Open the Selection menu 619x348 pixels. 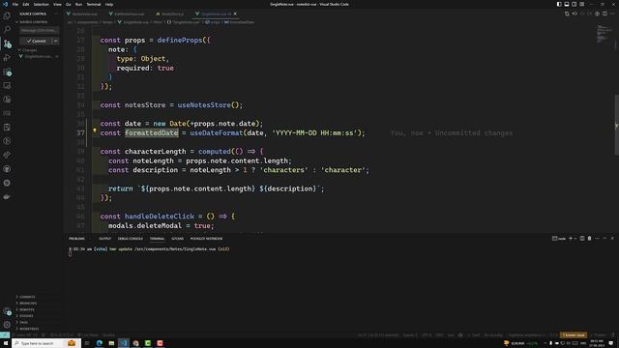[41, 4]
